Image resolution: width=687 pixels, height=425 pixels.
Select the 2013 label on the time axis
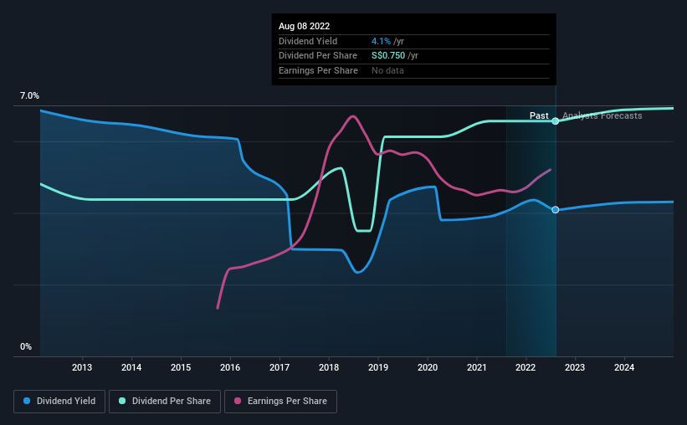(x=82, y=367)
